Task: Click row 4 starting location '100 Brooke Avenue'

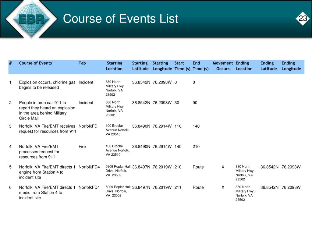Action: click(118, 150)
